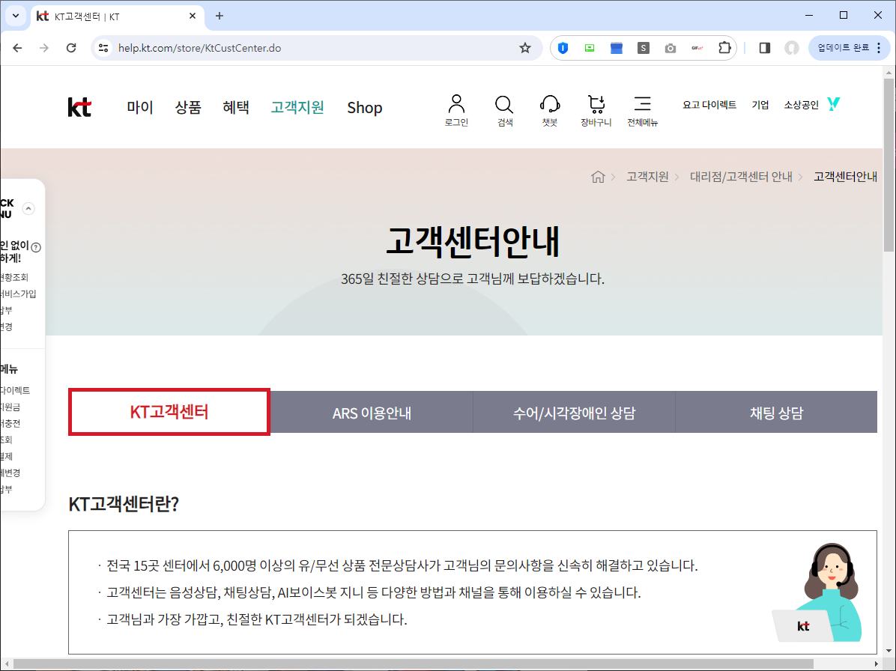Open the browser extensions puzzle icon

point(724,47)
